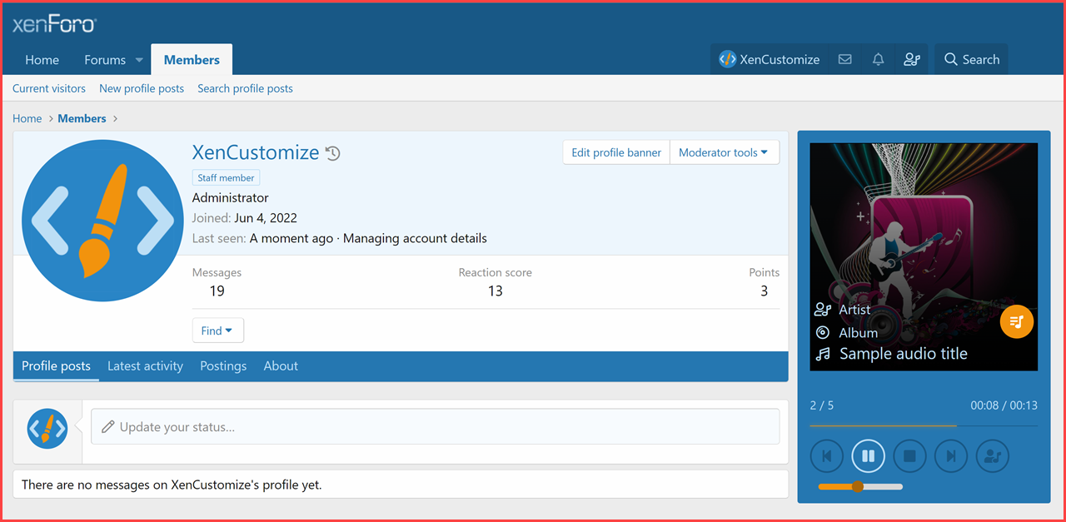Open the alerts bell icon

coord(878,60)
